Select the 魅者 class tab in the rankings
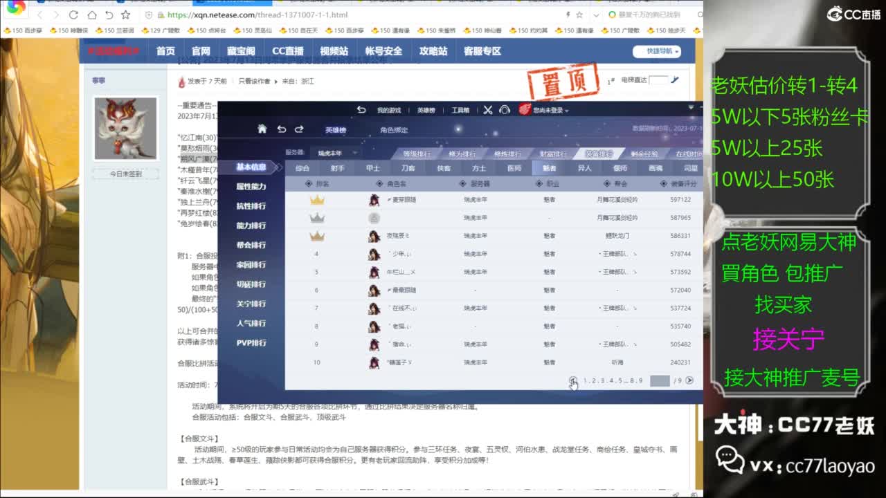The image size is (886, 498). tap(549, 168)
